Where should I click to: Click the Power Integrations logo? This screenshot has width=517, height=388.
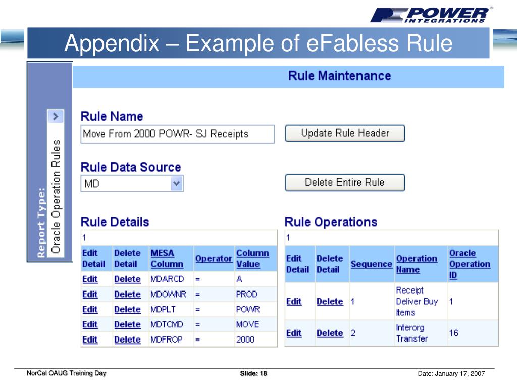(431, 15)
